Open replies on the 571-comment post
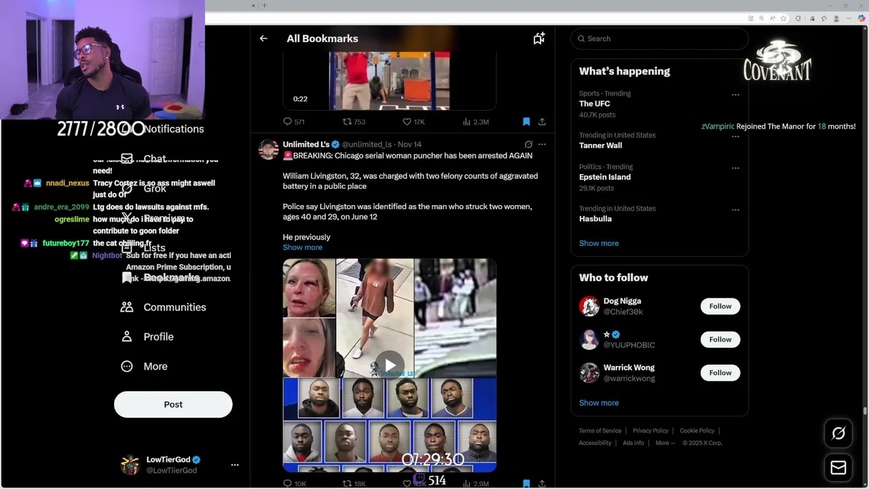This screenshot has height=489, width=869. tap(293, 122)
